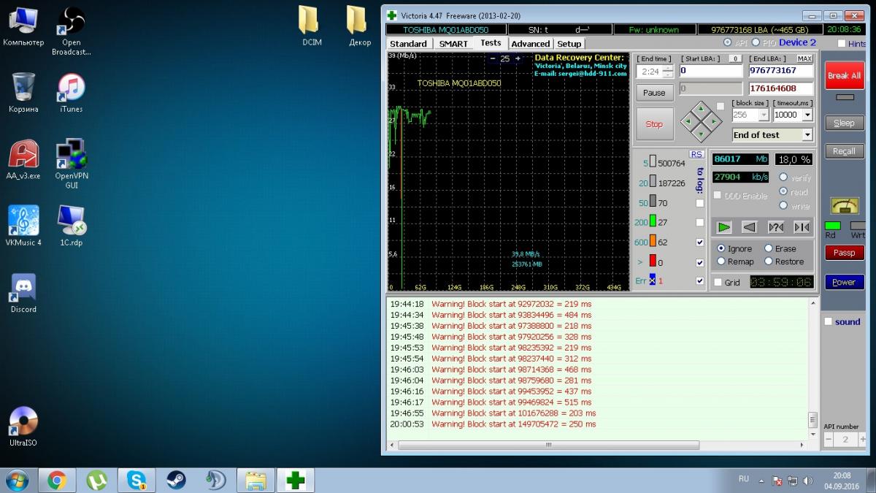Click the Stop button
The height and width of the screenshot is (493, 876).
pyautogui.click(x=654, y=124)
